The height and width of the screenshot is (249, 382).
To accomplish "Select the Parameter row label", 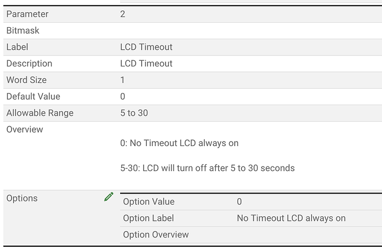I will (x=27, y=14).
